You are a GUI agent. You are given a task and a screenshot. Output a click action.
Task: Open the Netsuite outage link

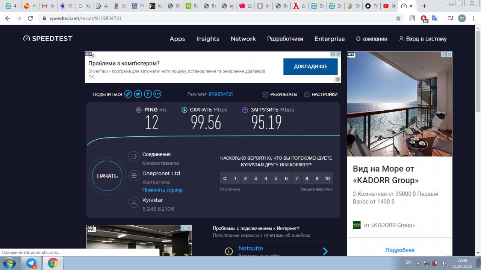(251, 249)
